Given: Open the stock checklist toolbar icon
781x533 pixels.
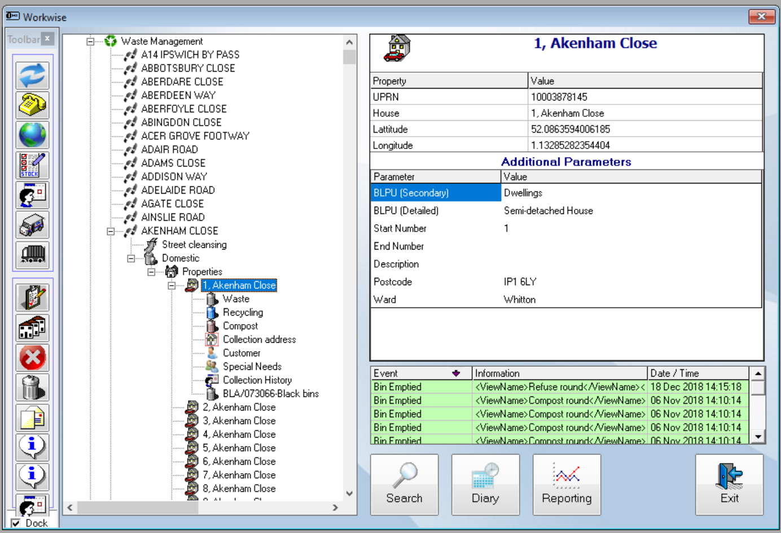Looking at the screenshot, I should click(x=32, y=165).
